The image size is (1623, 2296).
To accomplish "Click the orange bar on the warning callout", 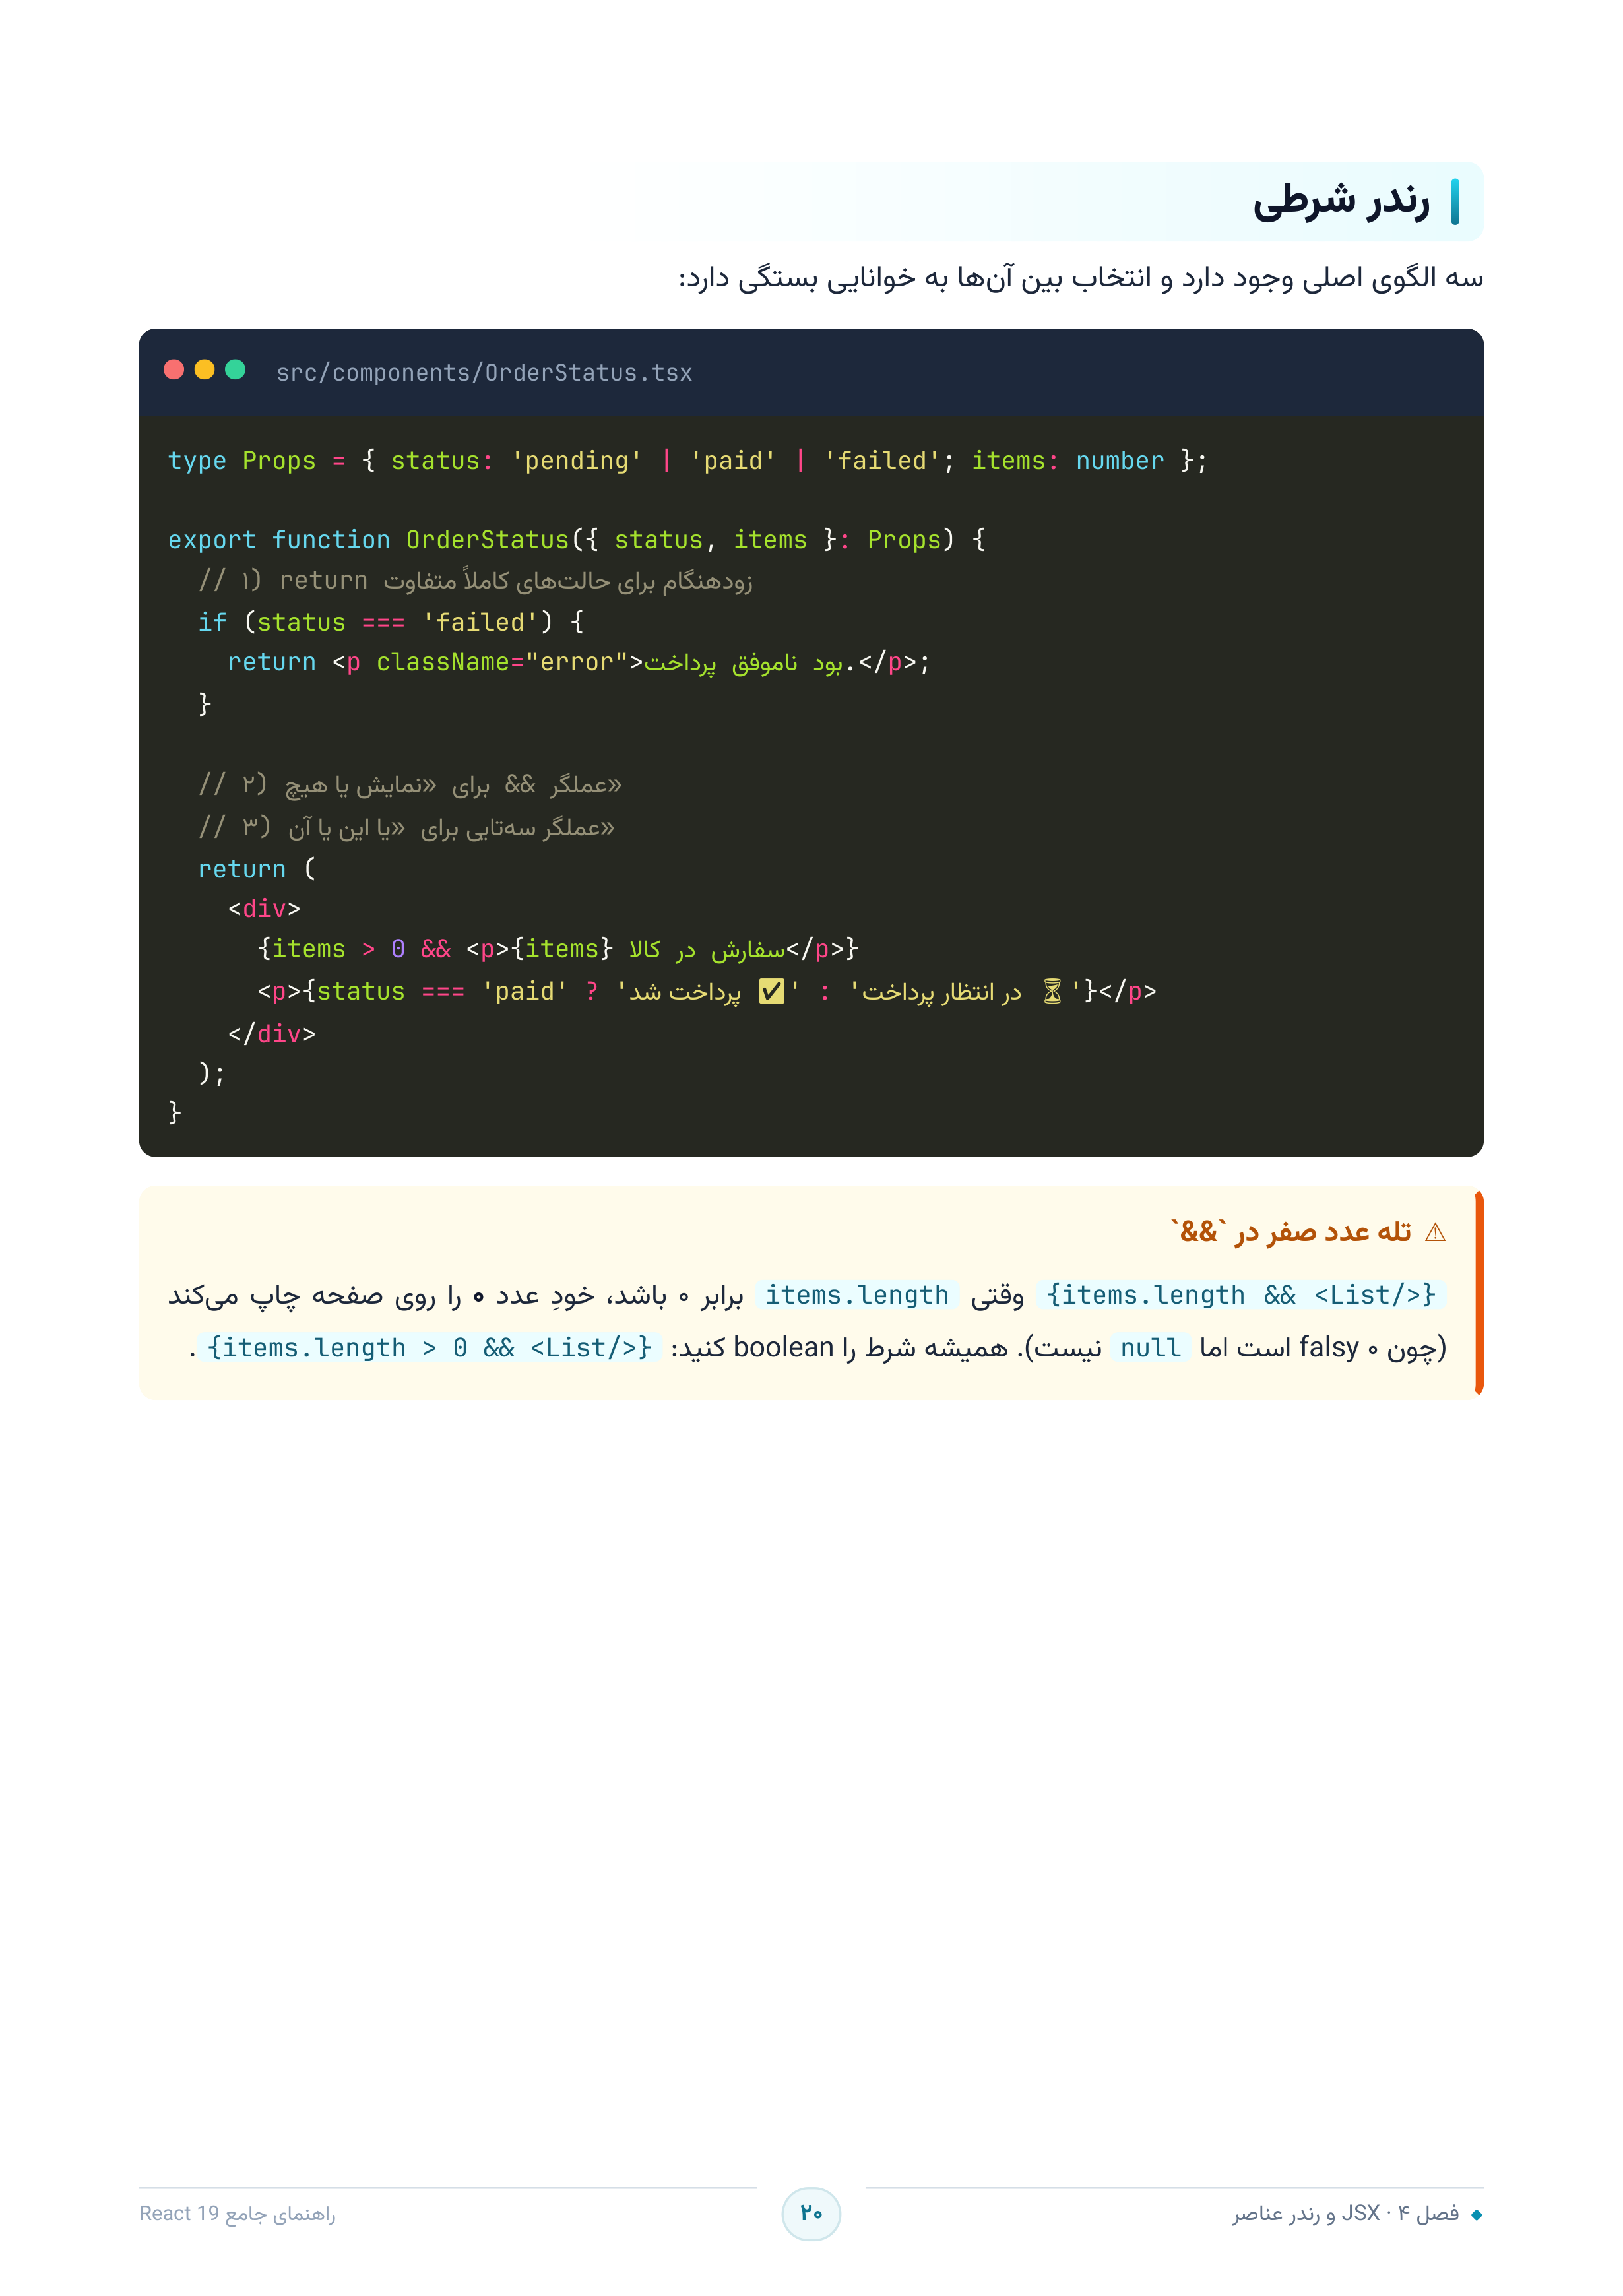I will (x=1479, y=1293).
